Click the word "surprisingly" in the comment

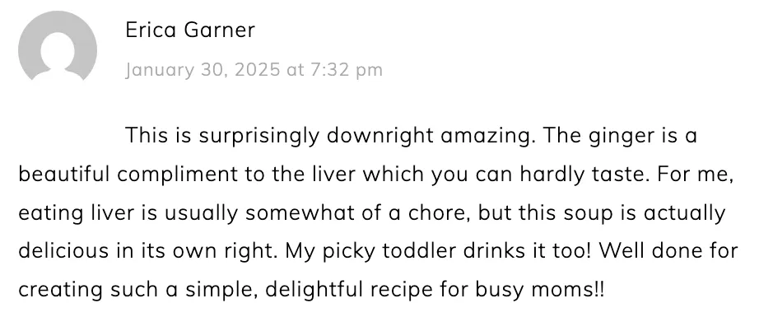coord(259,136)
